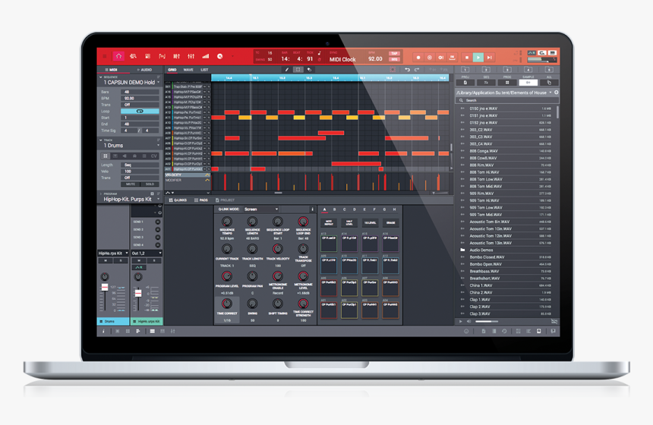Click the sample filter icon in browser

tap(528, 83)
